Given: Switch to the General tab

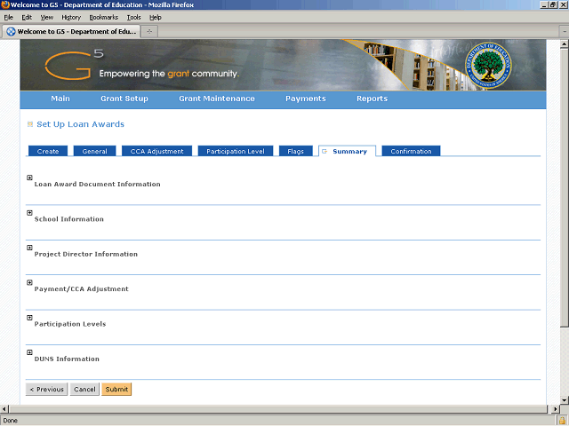Looking at the screenshot, I should [x=95, y=151].
